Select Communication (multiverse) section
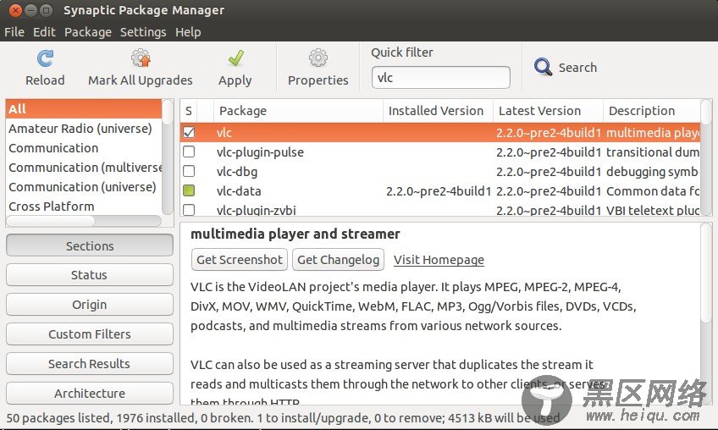Image resolution: width=718 pixels, height=430 pixels. coord(84,168)
